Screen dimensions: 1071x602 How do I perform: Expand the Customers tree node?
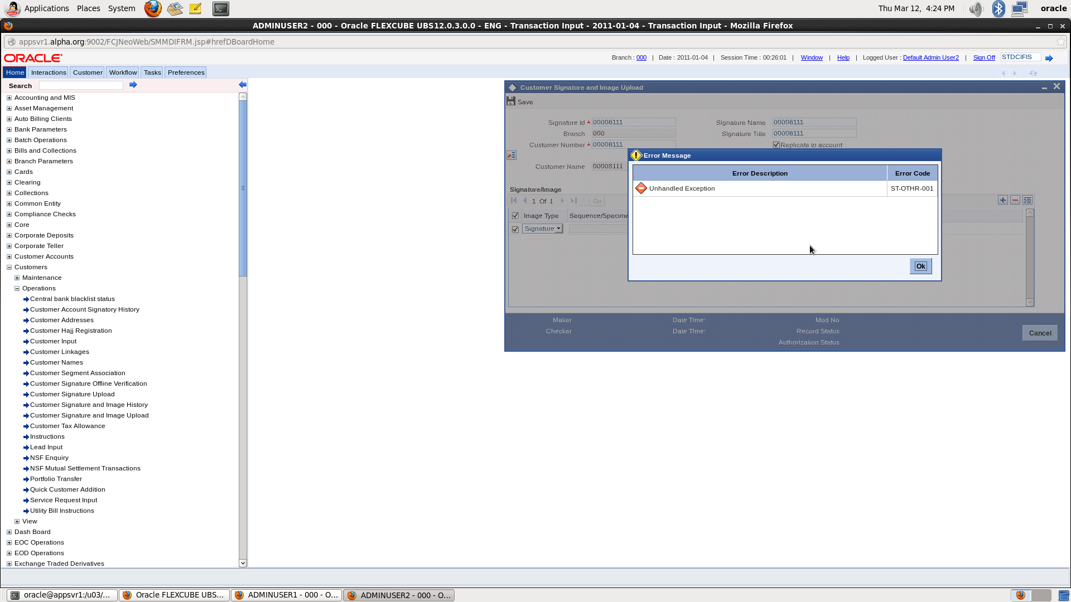pos(9,267)
